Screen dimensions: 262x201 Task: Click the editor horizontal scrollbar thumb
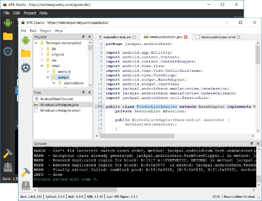137,136
